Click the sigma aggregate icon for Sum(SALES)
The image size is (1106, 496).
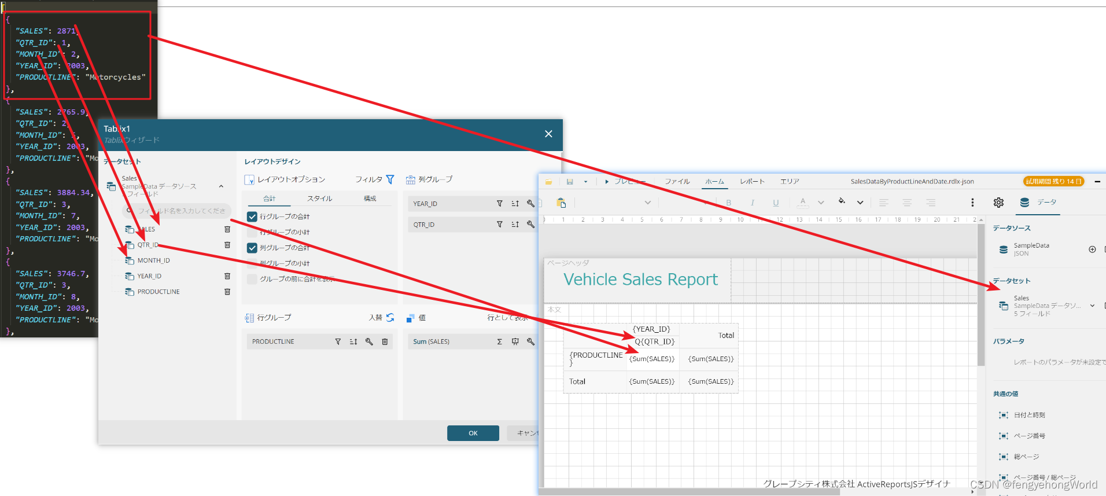[x=500, y=342]
